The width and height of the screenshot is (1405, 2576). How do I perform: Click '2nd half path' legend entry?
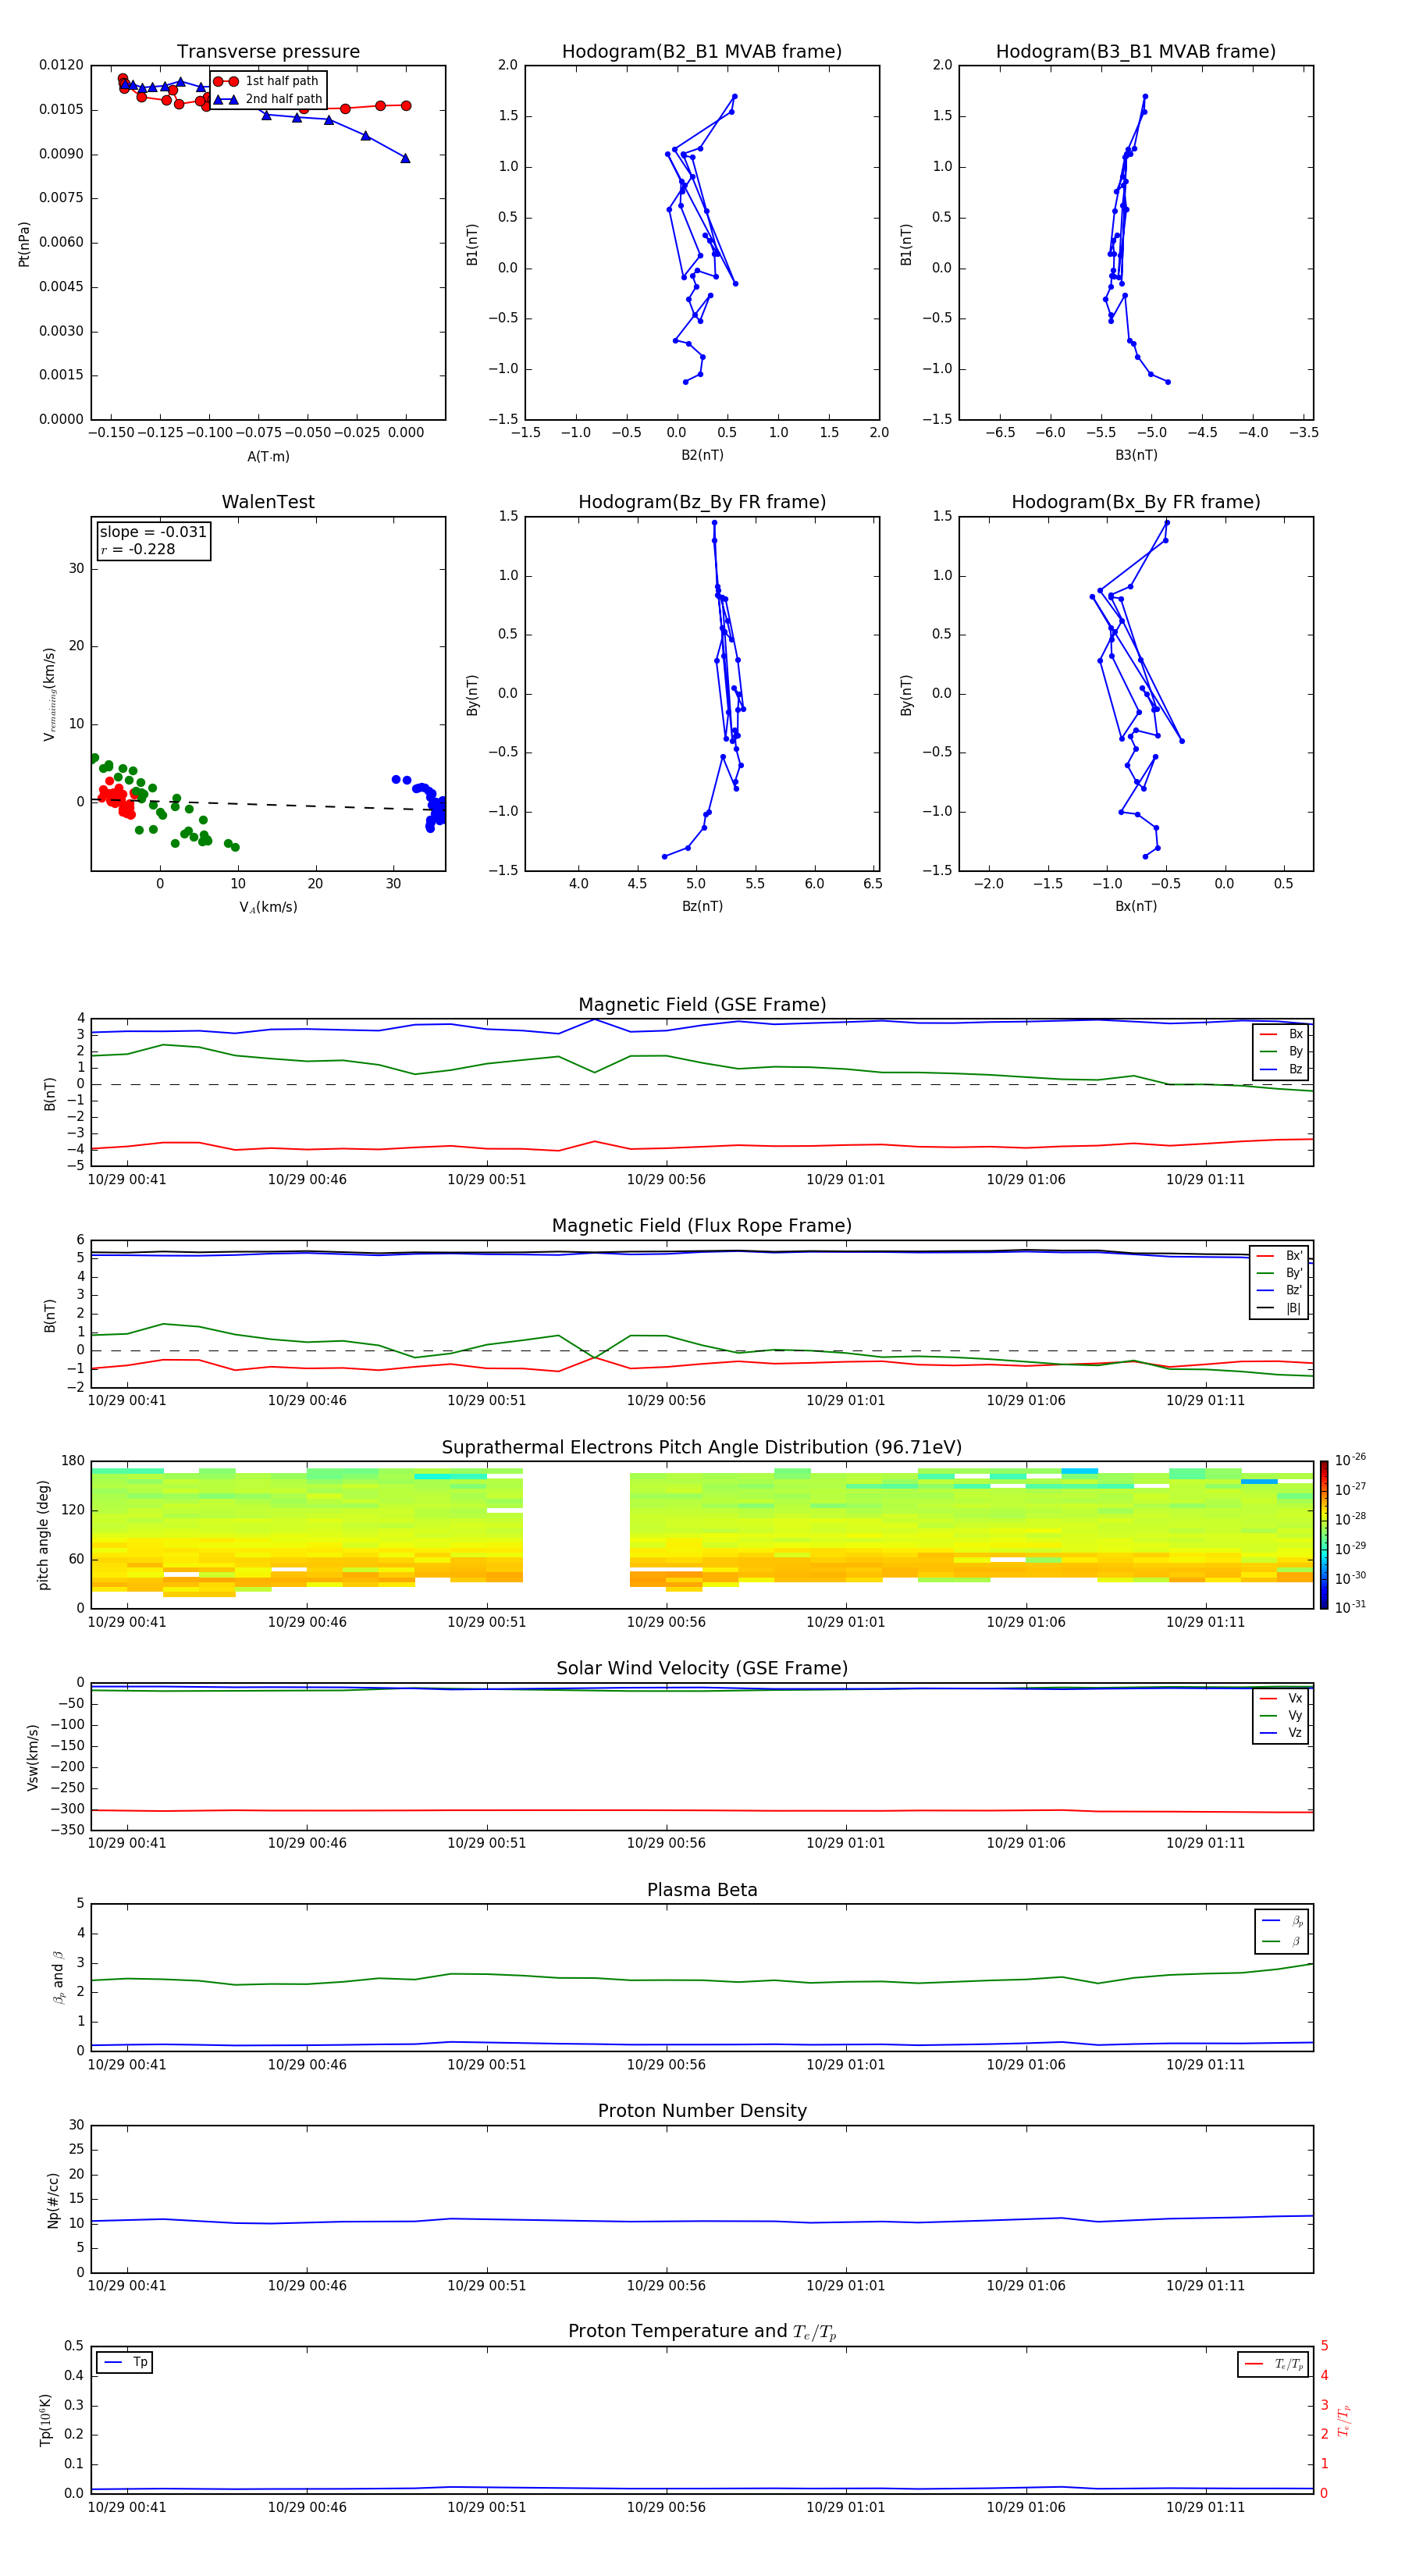[x=268, y=99]
